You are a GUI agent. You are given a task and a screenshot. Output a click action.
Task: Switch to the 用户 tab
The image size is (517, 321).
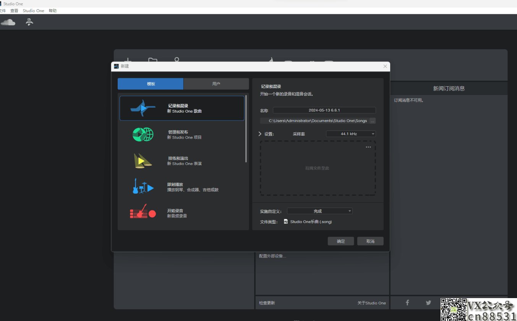click(x=216, y=84)
